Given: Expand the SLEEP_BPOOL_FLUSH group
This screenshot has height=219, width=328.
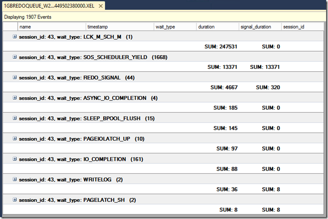Looking at the screenshot, I should 14,118.
